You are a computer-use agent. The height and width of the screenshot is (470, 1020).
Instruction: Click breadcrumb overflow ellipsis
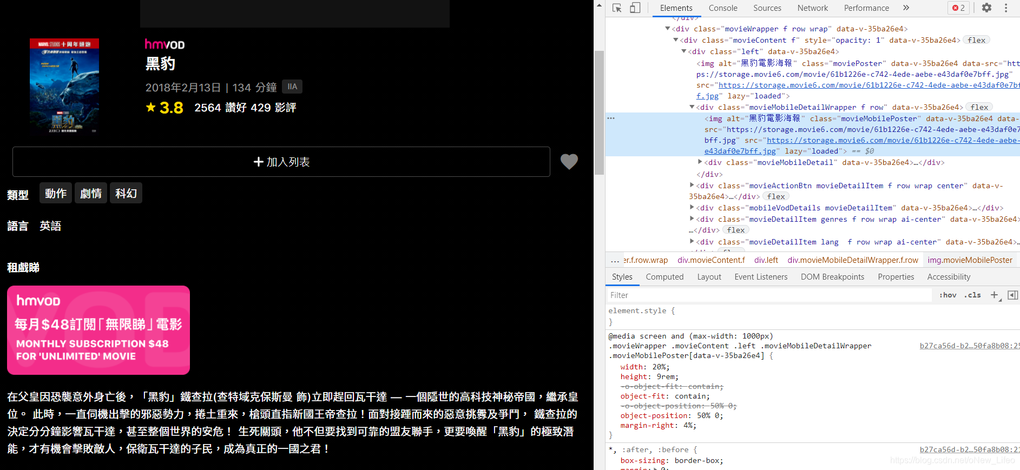pyautogui.click(x=615, y=260)
